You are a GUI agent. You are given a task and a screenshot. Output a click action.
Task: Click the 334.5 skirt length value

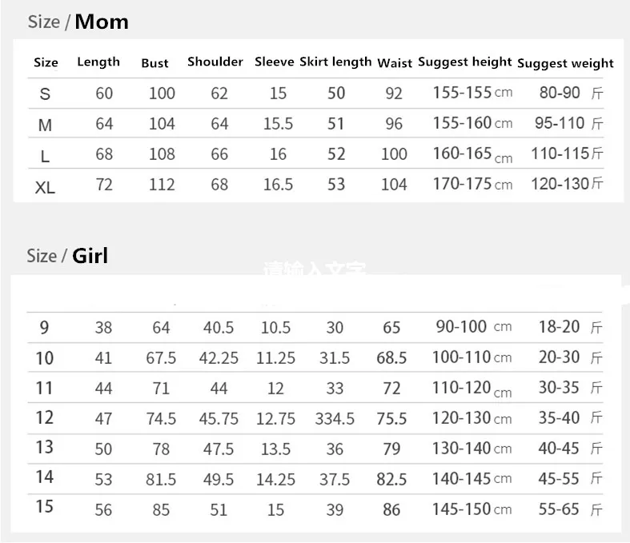click(335, 418)
